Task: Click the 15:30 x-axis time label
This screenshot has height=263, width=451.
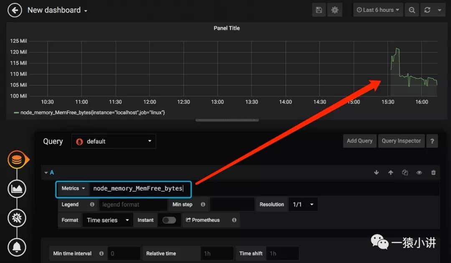Action: pos(388,102)
